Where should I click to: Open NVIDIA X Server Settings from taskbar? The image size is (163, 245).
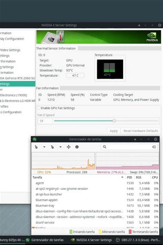pos(91,240)
